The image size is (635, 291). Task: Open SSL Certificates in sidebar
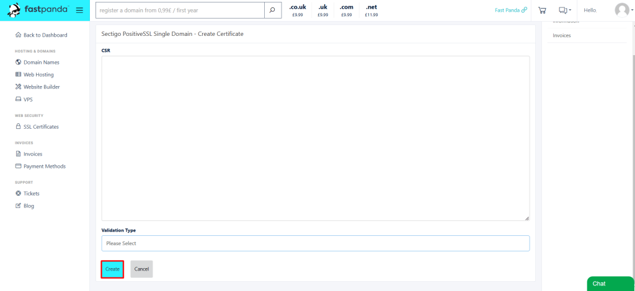(37, 126)
